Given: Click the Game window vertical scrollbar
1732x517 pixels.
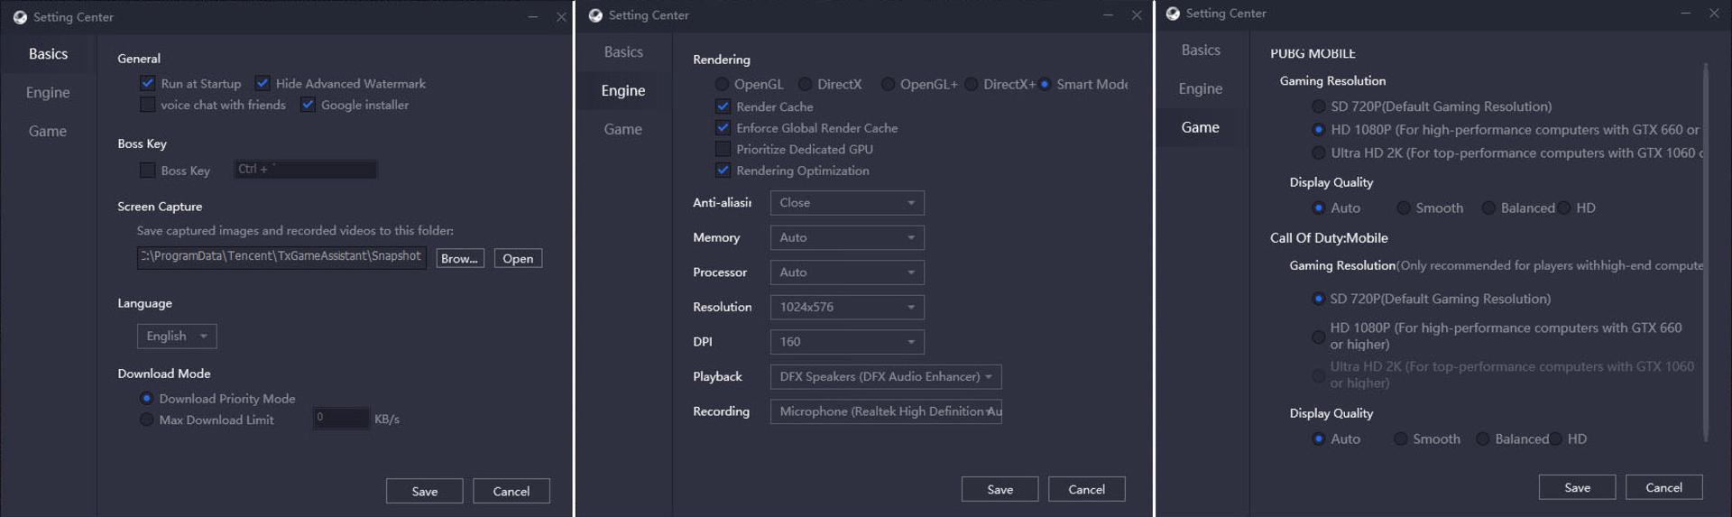Looking at the screenshot, I should coord(1705,253).
